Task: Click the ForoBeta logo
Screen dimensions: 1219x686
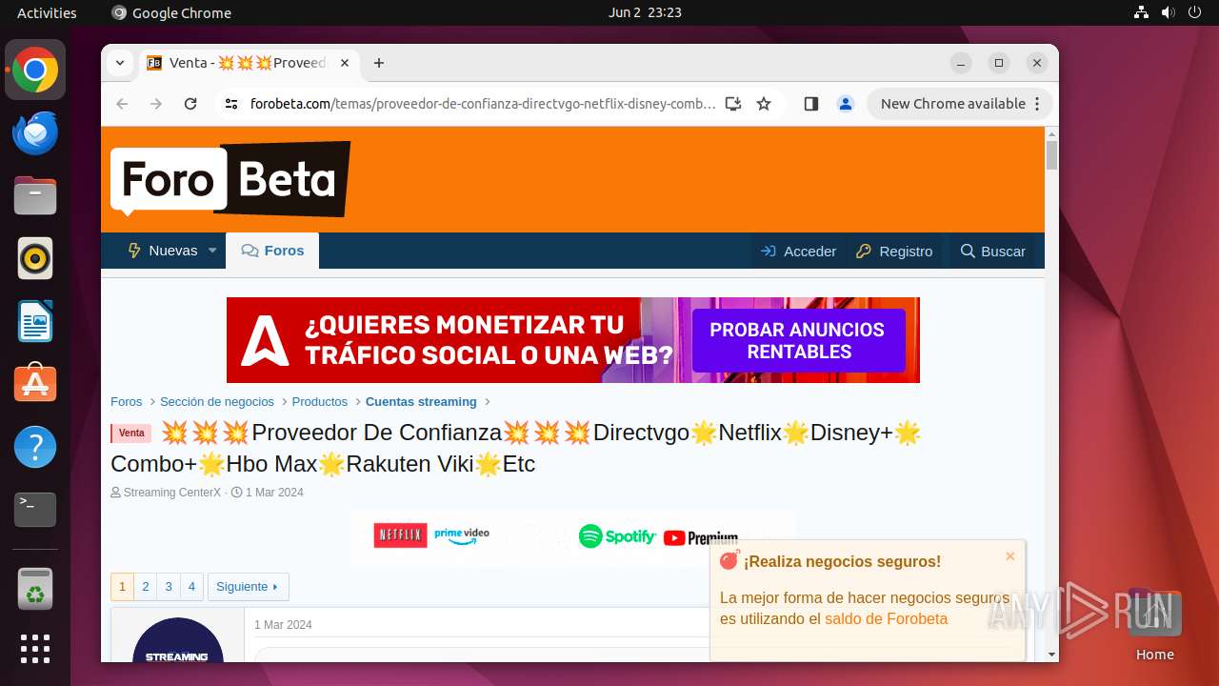Action: tap(230, 179)
